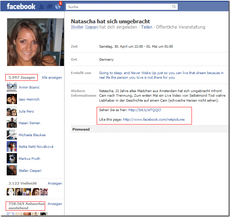230x217 pixels.
Task: Open the bit.ly/eTQQCl link
Action: (x=145, y=110)
